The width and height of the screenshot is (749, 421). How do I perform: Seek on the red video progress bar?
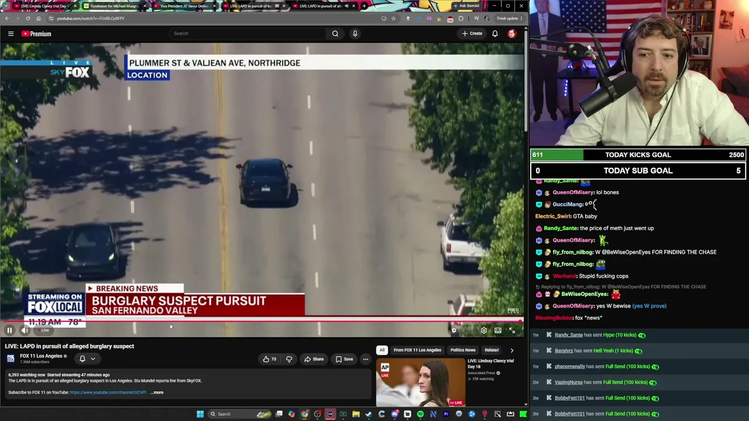point(262,320)
